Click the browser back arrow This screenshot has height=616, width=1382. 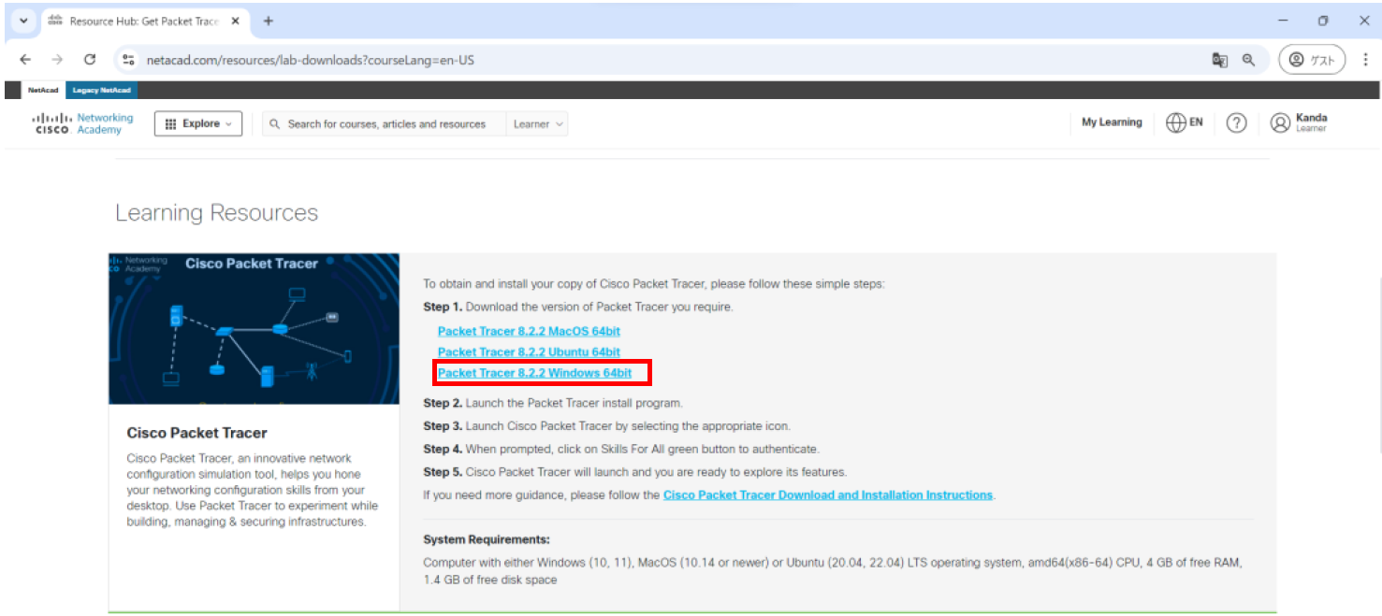[x=25, y=60]
